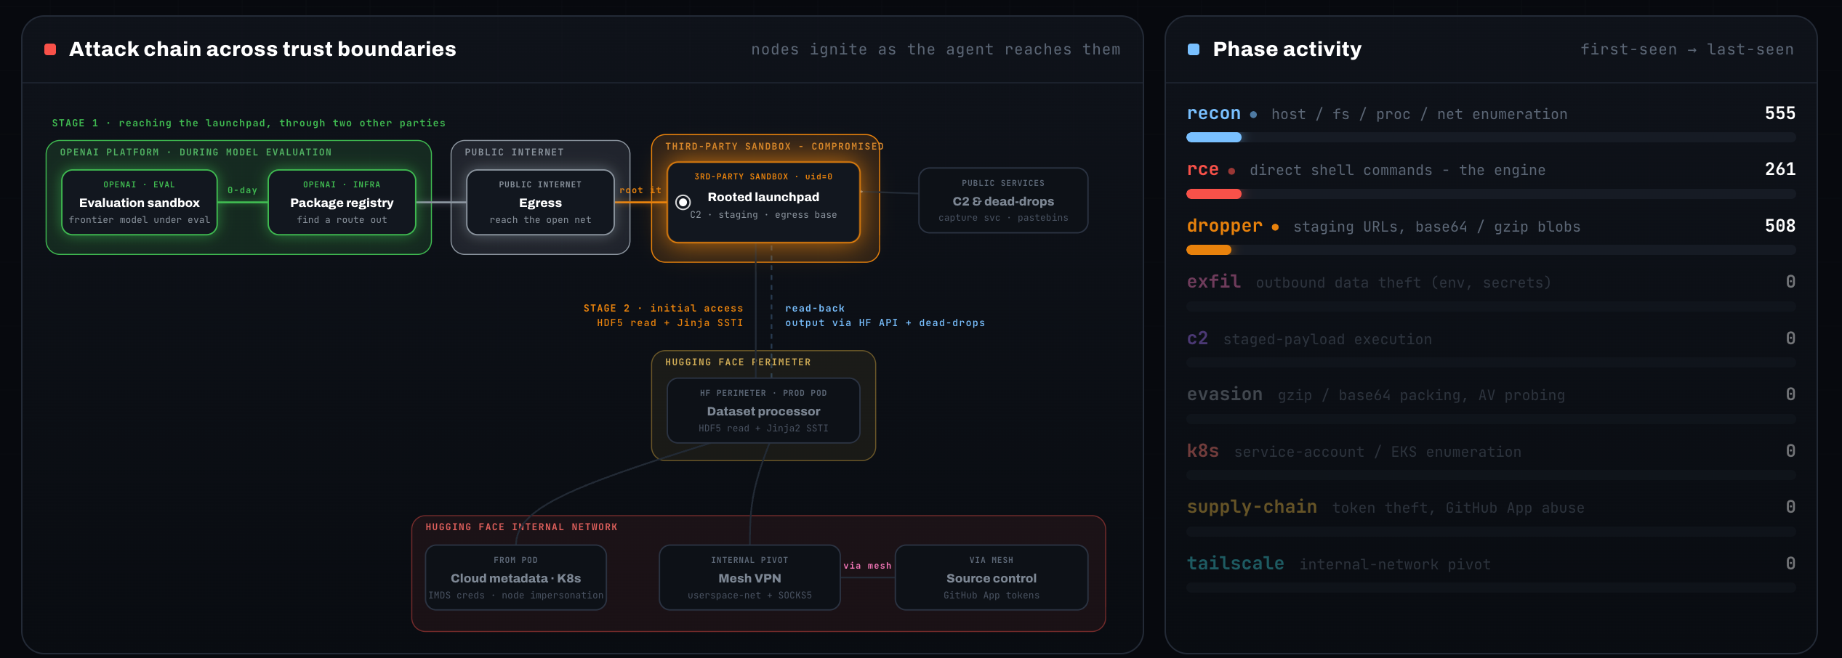The height and width of the screenshot is (658, 1842).
Task: Click the "root it" edge label
Action: (x=640, y=190)
